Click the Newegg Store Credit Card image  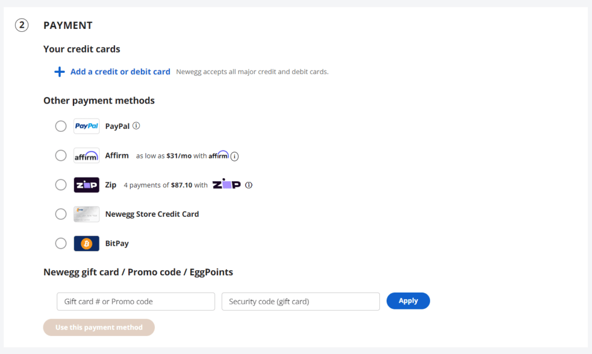pos(87,214)
